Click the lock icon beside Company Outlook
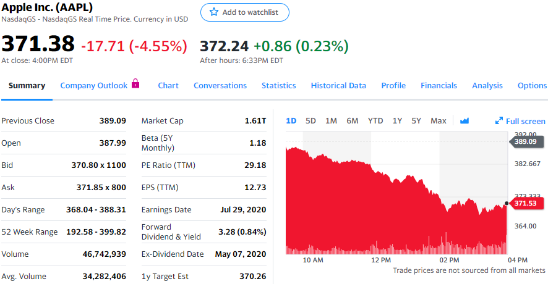 pyautogui.click(x=135, y=84)
